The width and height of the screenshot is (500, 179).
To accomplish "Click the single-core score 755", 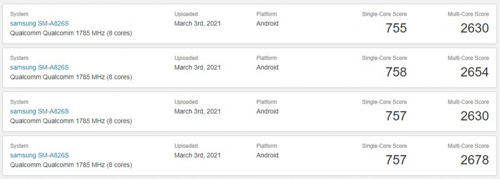I will click(x=396, y=28).
